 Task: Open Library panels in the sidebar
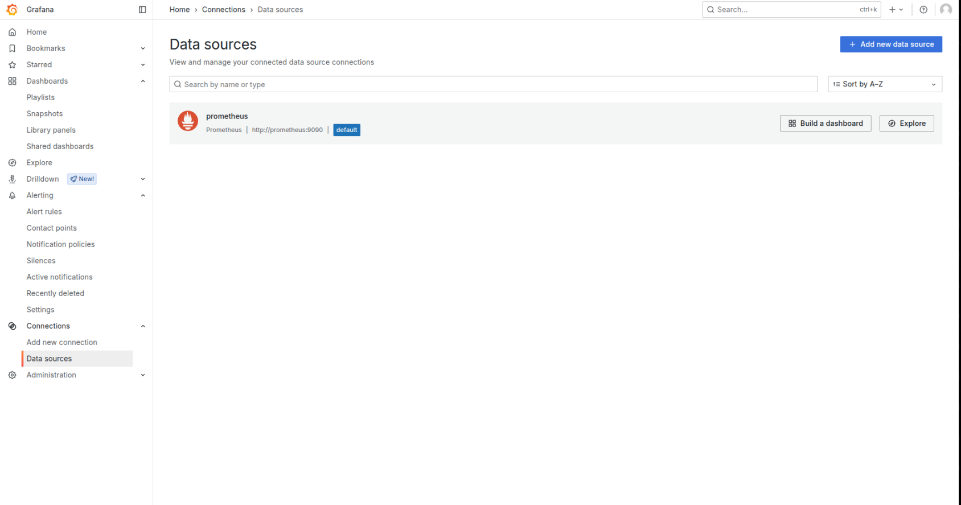[x=51, y=130]
